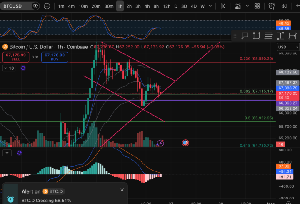300x204 pixels.
Task: Click the purple 66,863.27 price label
Action: coord(287,103)
